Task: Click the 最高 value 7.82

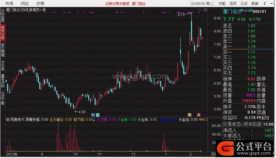Action: pos(251,85)
